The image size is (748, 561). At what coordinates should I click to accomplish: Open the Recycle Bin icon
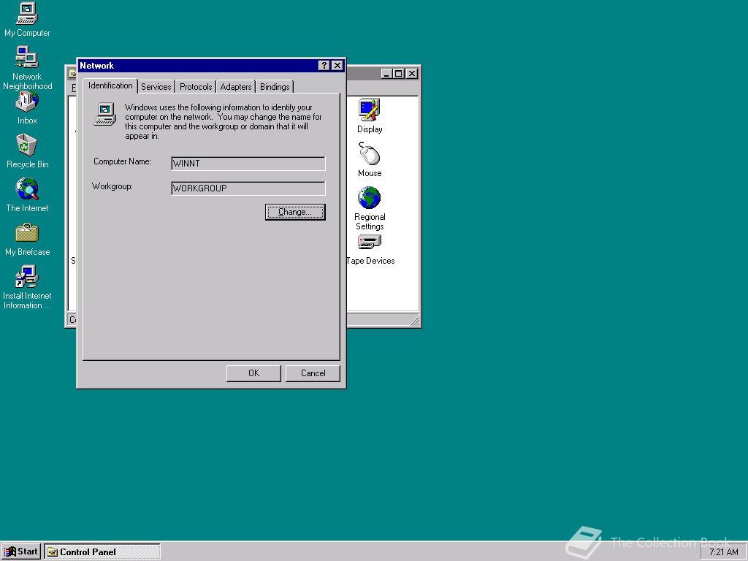(27, 151)
